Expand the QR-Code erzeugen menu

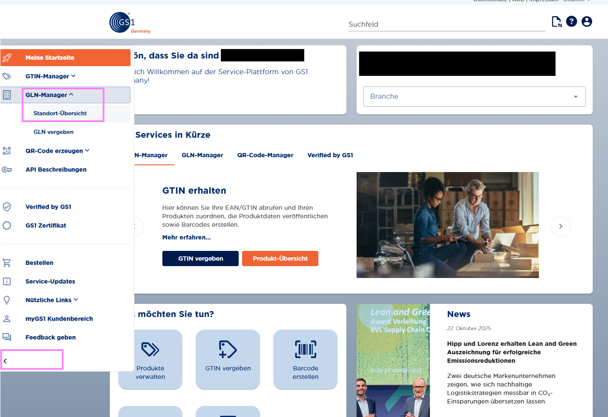pyautogui.click(x=58, y=151)
